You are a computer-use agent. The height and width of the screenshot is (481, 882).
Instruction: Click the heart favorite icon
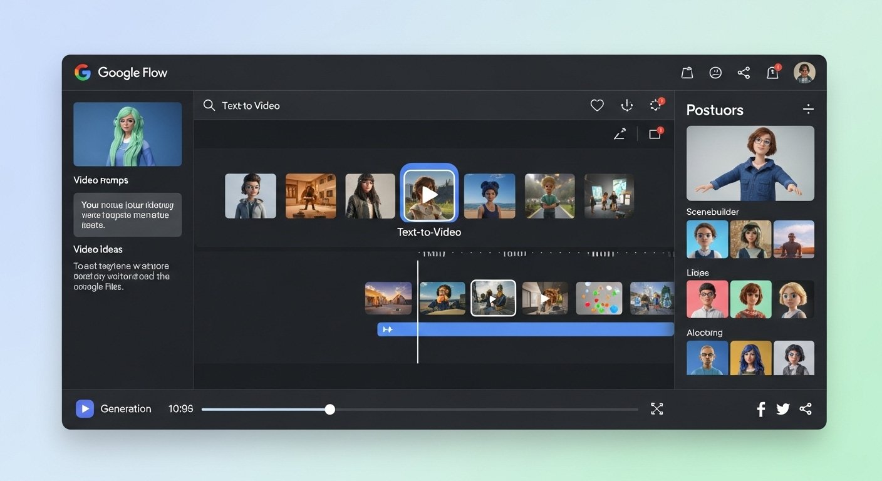tap(597, 106)
